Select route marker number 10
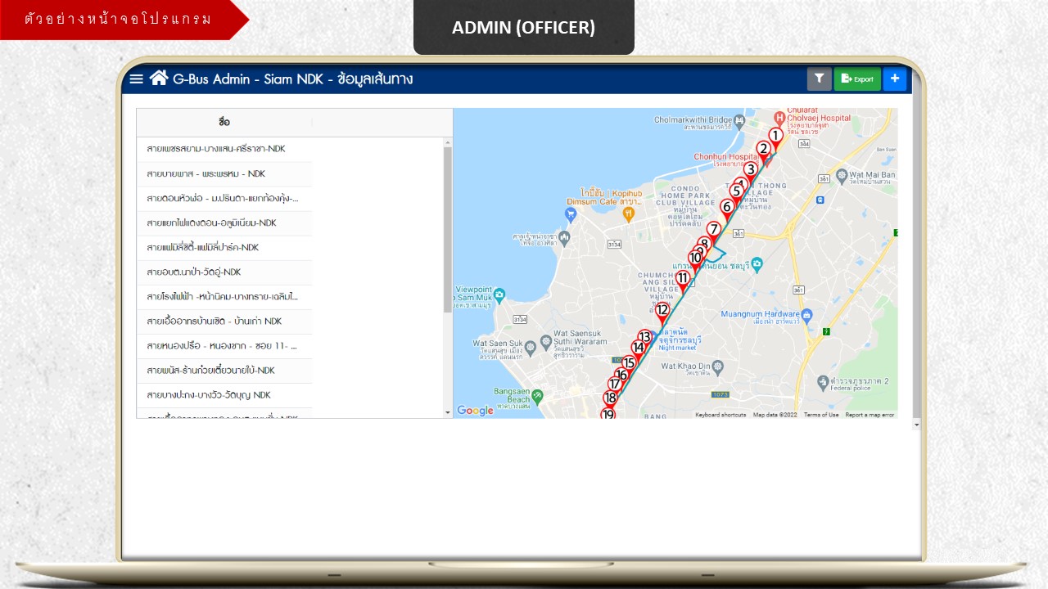 695,261
